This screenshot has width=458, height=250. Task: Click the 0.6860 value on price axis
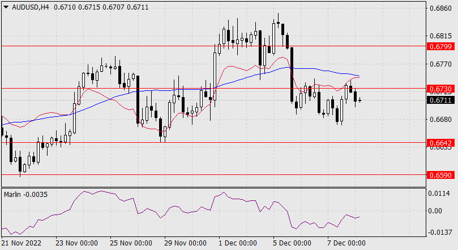pos(440,8)
